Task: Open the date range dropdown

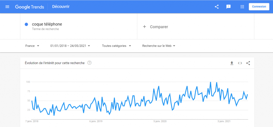Action: coord(70,46)
